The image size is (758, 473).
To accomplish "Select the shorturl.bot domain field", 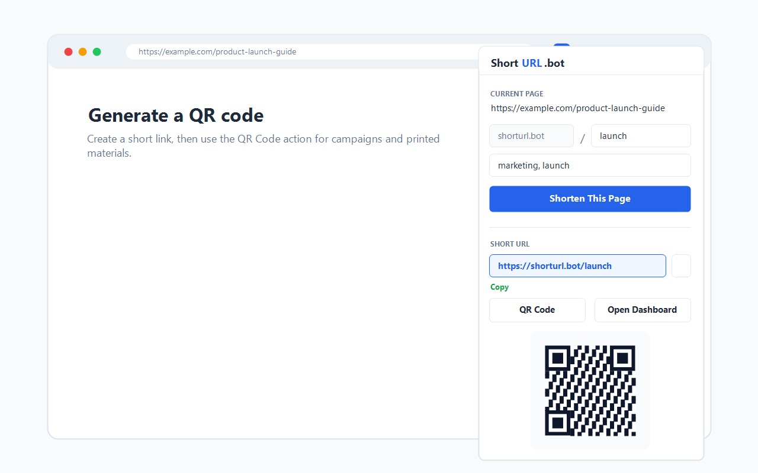I will coord(531,136).
